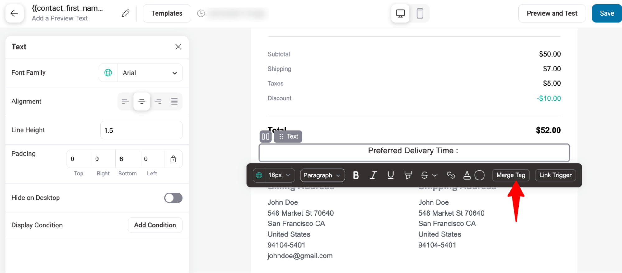Edit the Bottom padding value
Image resolution: width=622 pixels, height=273 pixels.
128,159
